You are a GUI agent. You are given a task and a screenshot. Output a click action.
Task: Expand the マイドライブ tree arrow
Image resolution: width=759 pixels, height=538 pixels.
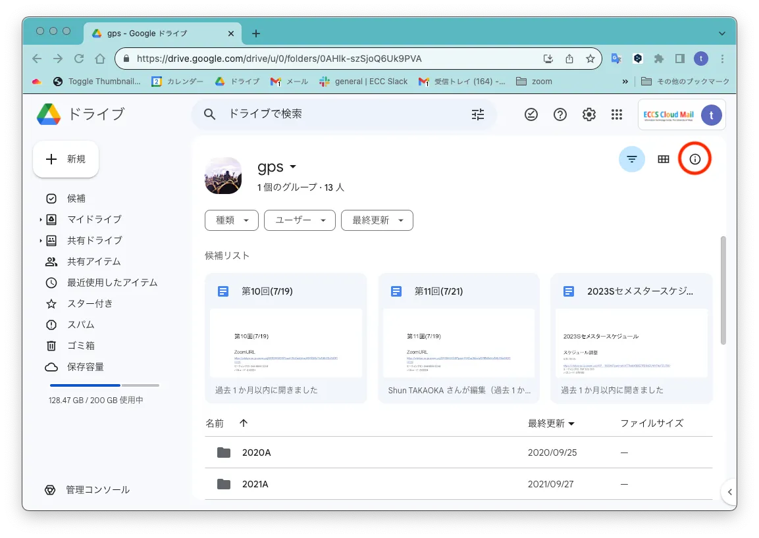point(40,220)
